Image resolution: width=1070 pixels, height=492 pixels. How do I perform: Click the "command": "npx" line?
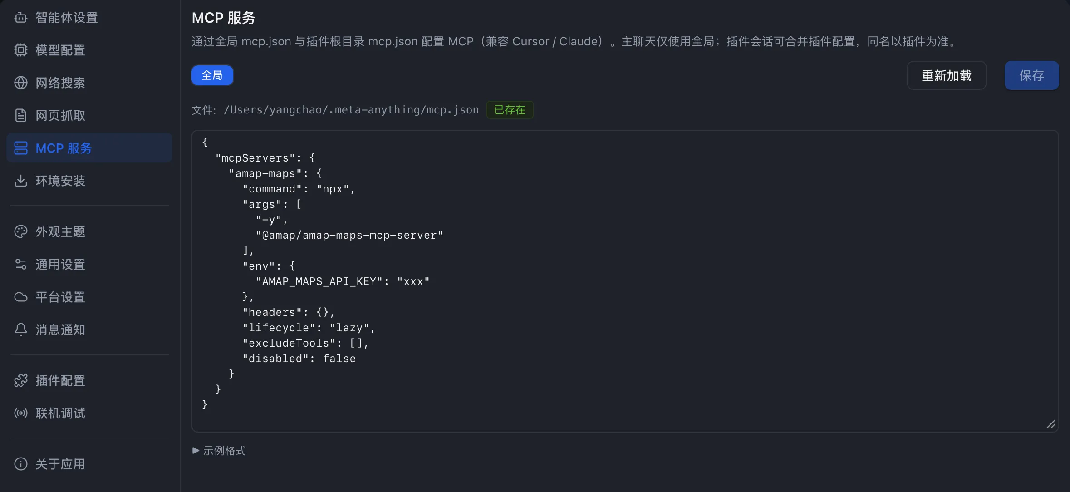pyautogui.click(x=299, y=189)
